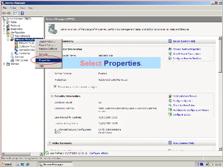The width and height of the screenshot is (223, 167).
Task: Click the tree pane scroll right arrow
Action: click(x=41, y=153)
